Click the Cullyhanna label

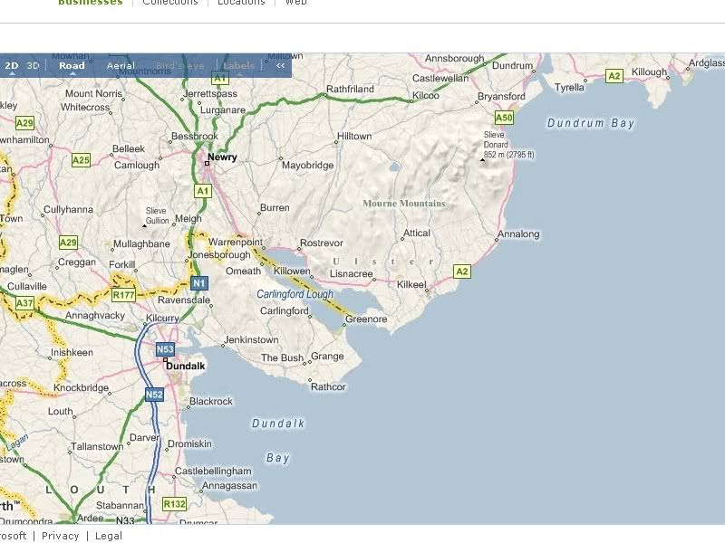point(69,210)
